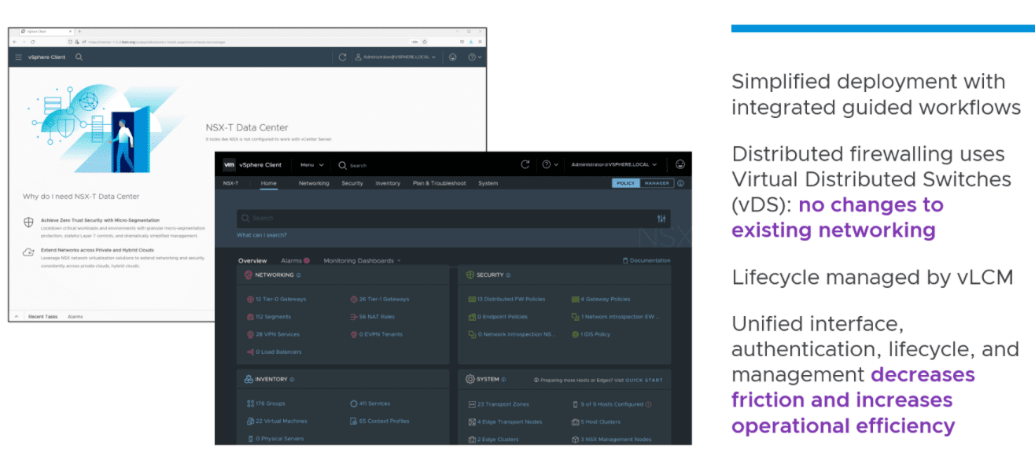Viewport: 1035px width, 449px height.
Task: Switch to POLICY mode
Action: [626, 183]
